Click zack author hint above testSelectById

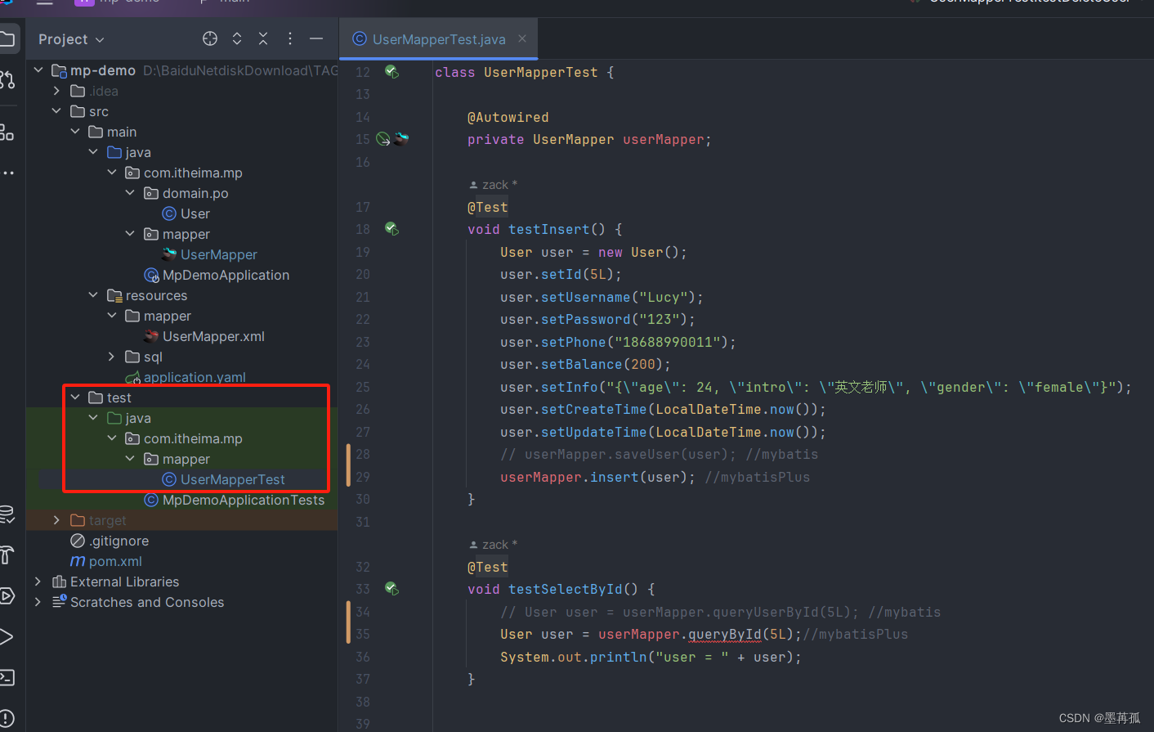click(x=493, y=545)
